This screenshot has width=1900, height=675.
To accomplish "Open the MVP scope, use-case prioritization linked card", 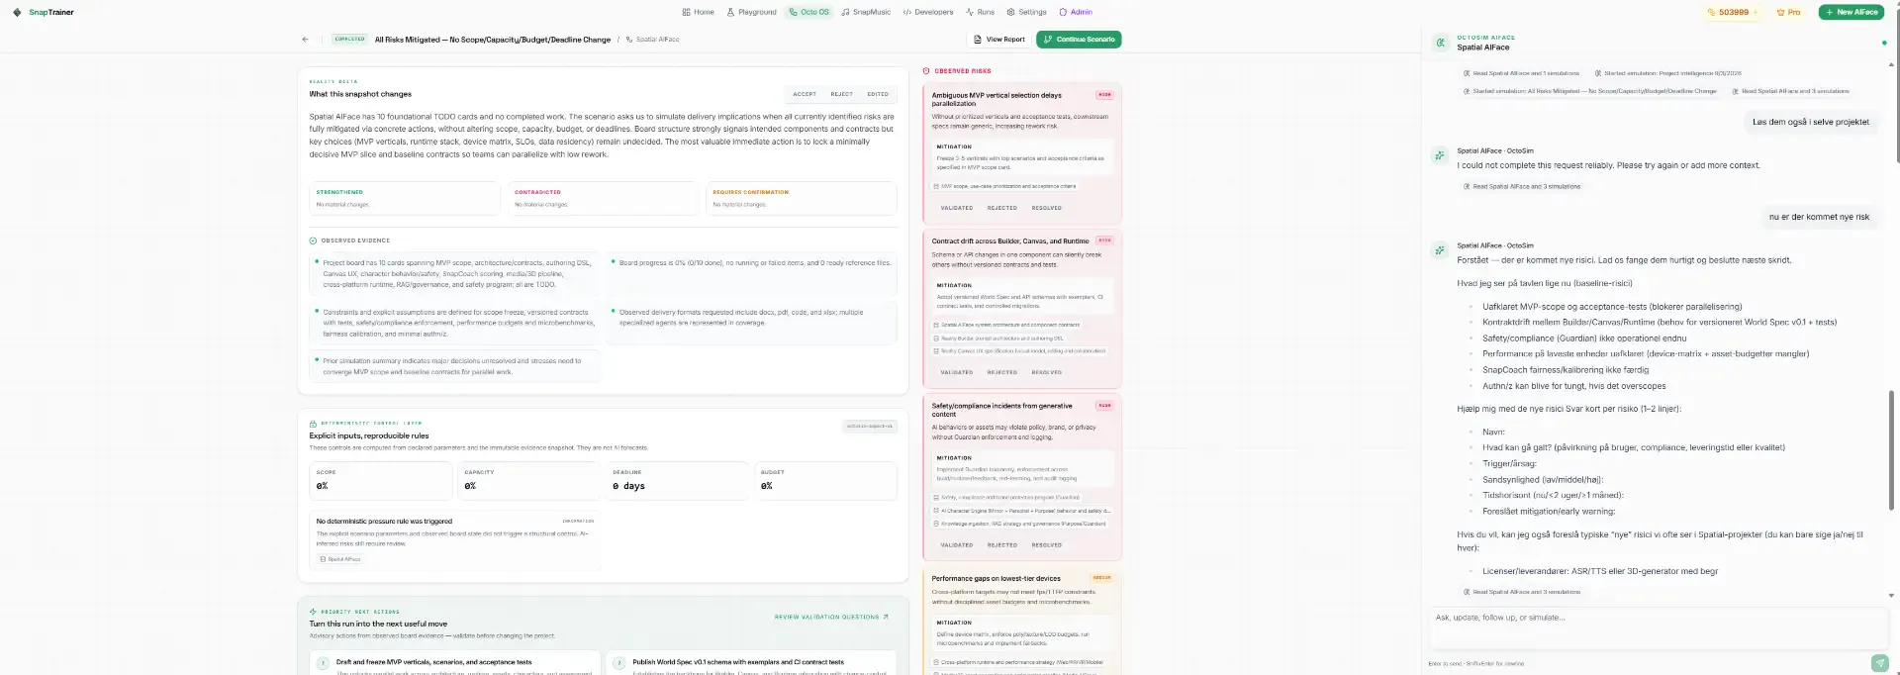I will tap(1004, 186).
